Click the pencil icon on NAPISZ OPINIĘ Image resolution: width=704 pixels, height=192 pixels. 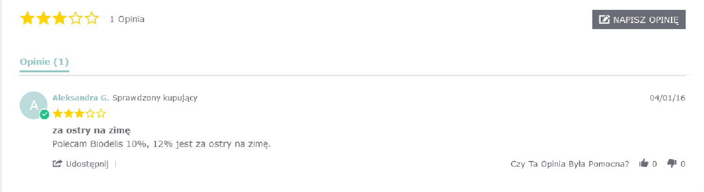tap(605, 20)
